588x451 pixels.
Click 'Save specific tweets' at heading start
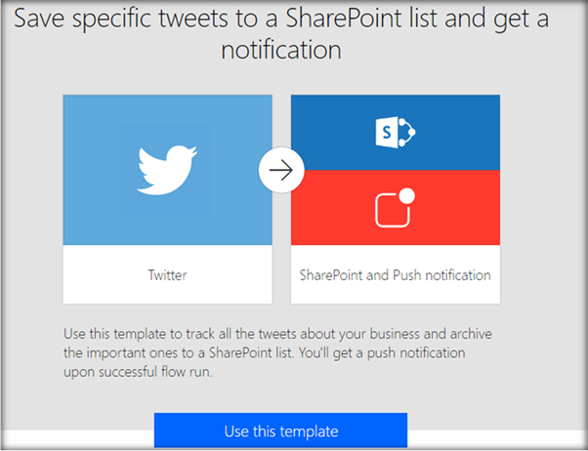(x=120, y=20)
